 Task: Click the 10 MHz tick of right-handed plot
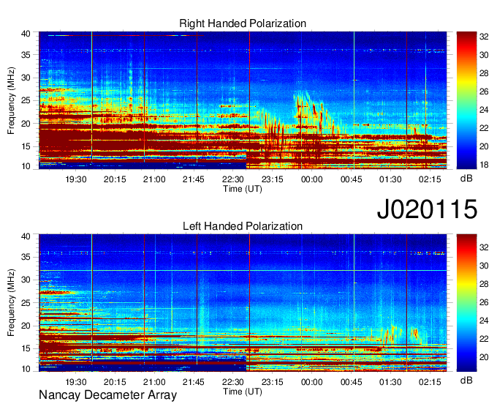[x=26, y=166]
